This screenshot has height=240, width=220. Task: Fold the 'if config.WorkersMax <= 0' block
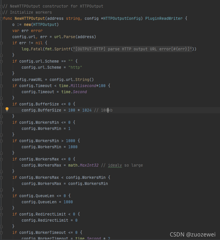click(1, 160)
